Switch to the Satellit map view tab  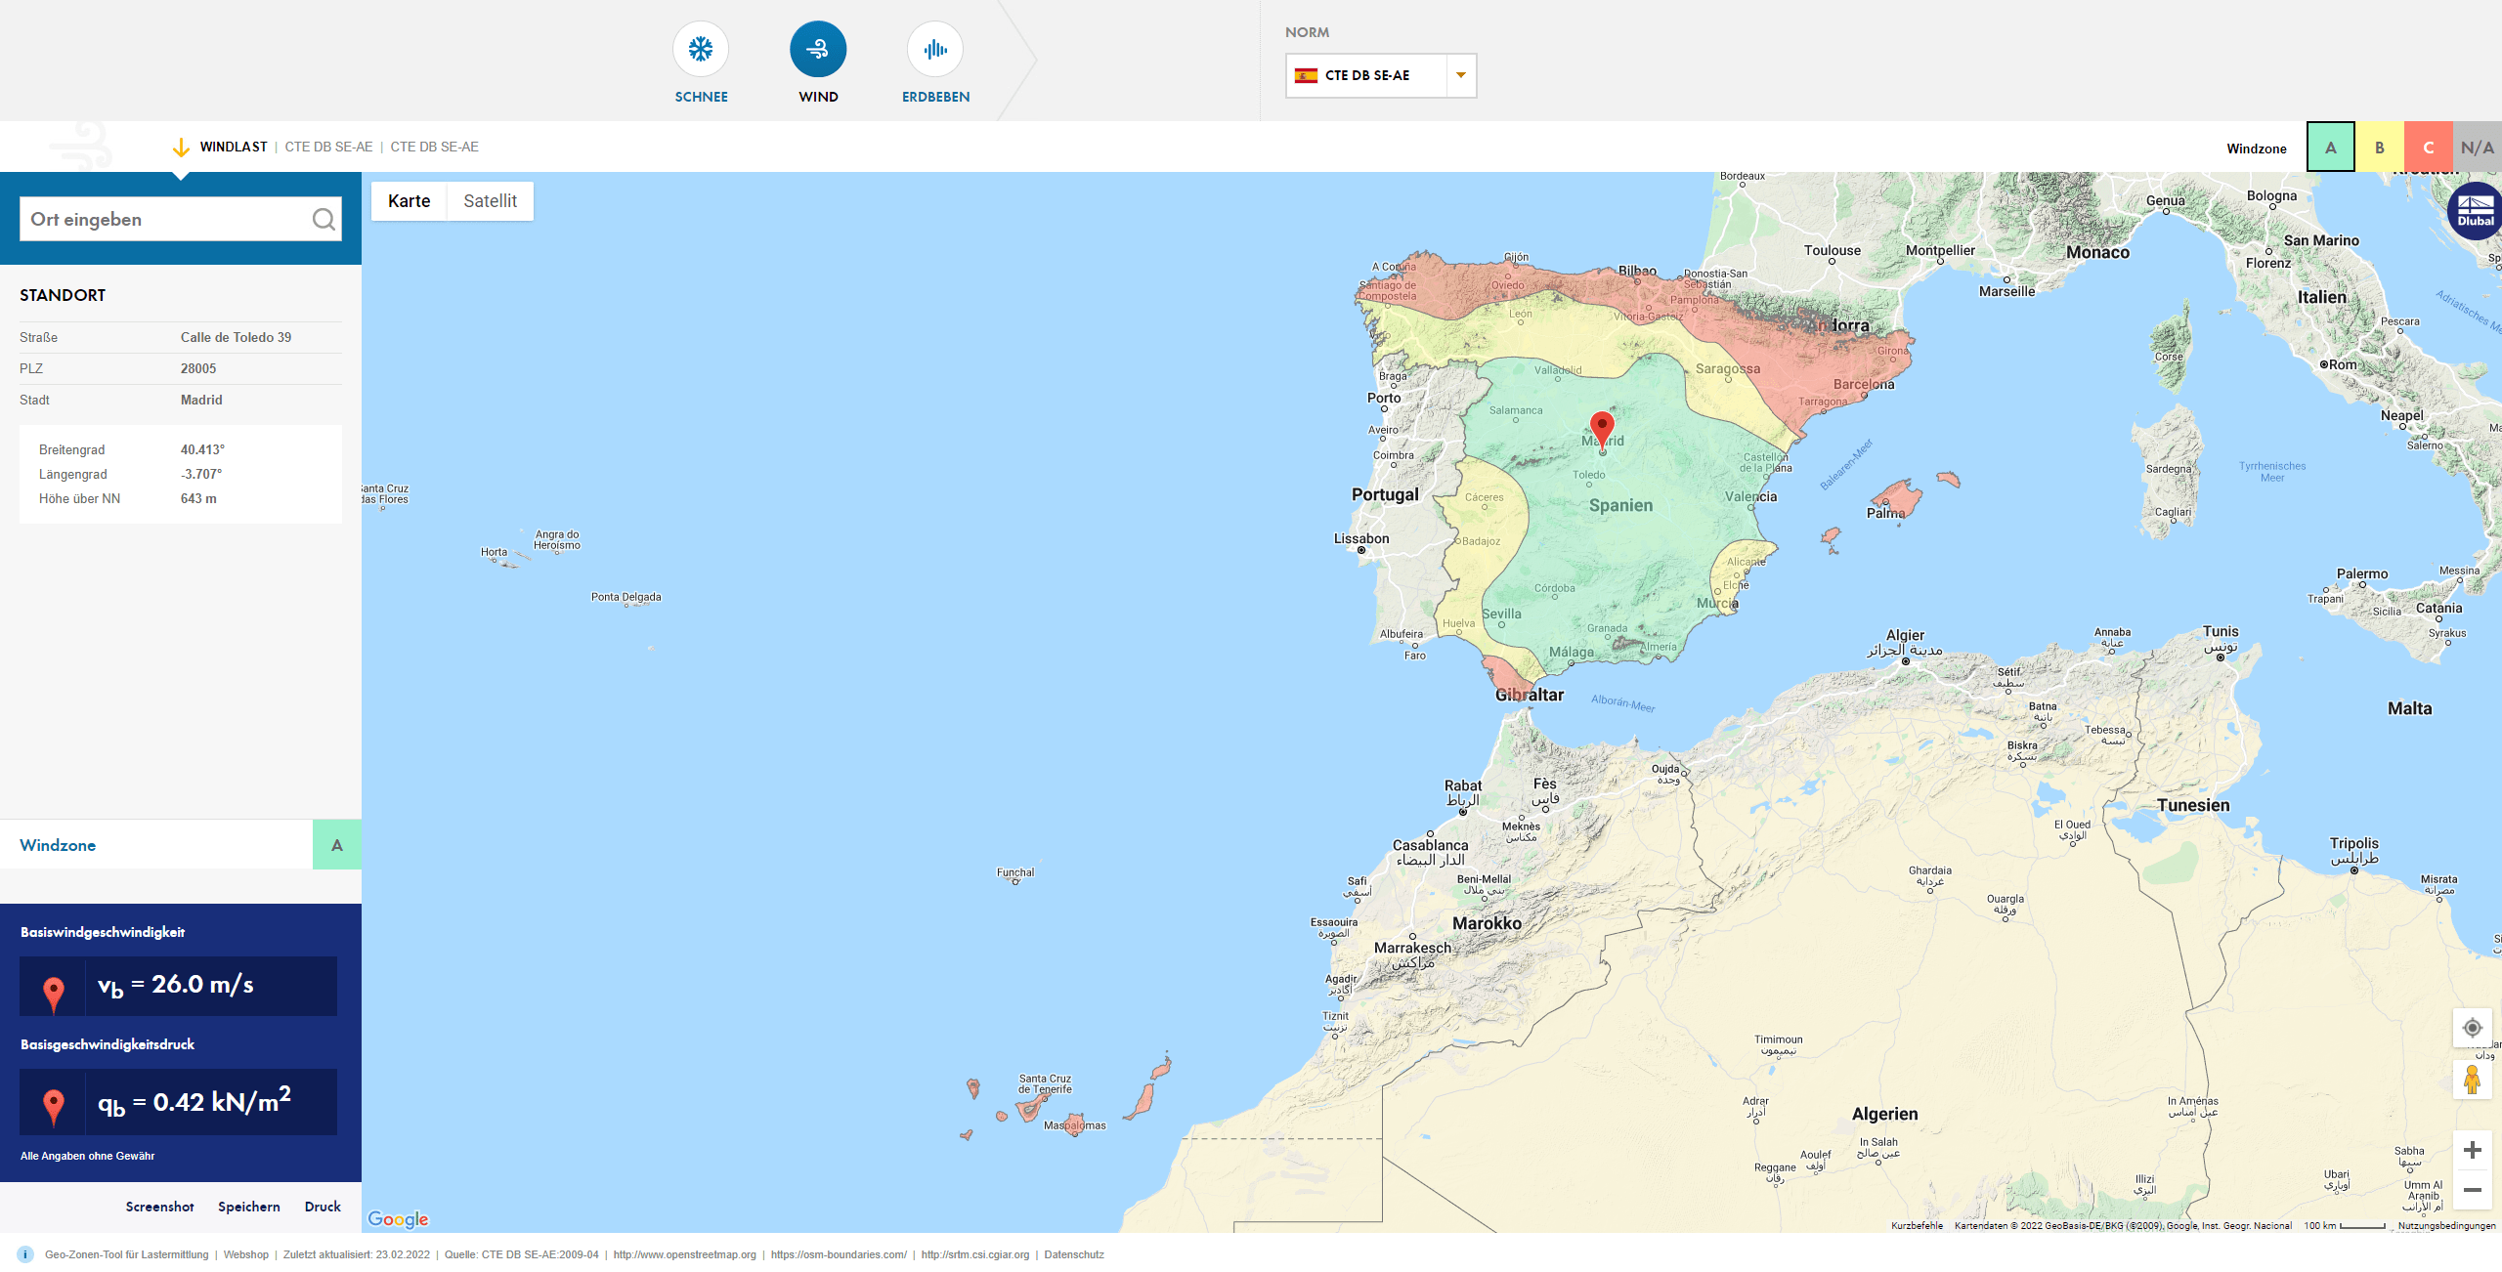(491, 200)
